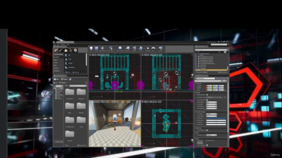Open the Content browser toolbar icon
This screenshot has width=282, height=158.
click(96, 49)
